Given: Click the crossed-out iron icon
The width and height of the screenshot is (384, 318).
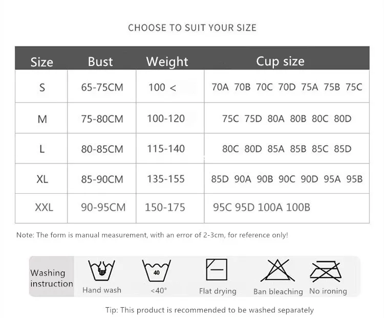Looking at the screenshot, I should click(x=325, y=271).
